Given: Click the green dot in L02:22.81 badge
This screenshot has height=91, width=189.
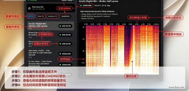Looking at the screenshot, I should tap(60, 26).
